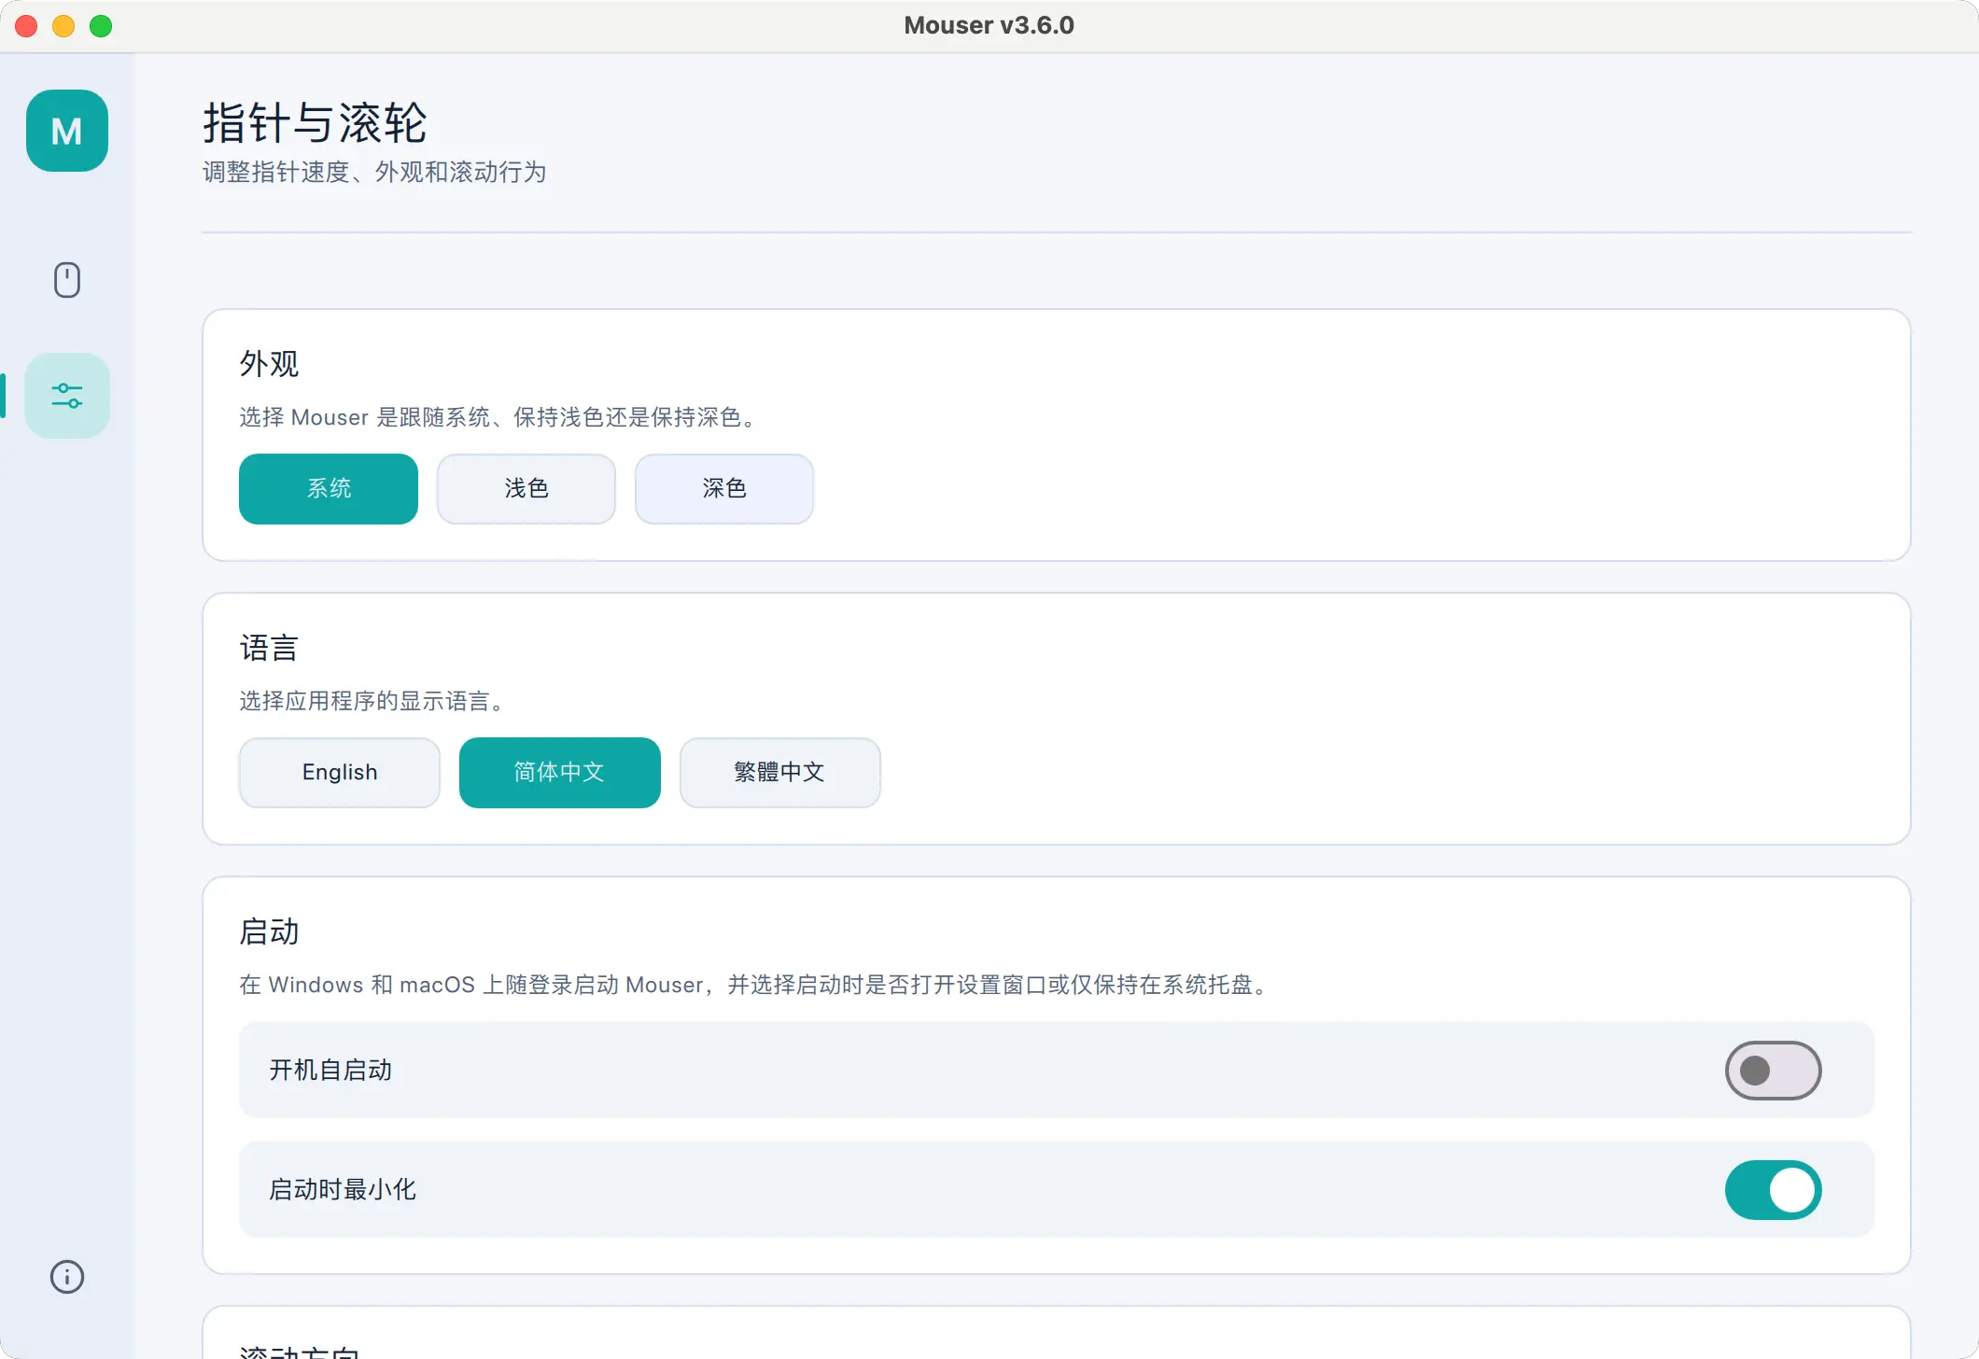Minimize the window with the yellow button
Image resolution: width=1979 pixels, height=1359 pixels.
tap(63, 26)
